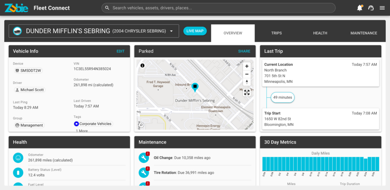
Task: Open the support headset icon
Action: point(371,8)
